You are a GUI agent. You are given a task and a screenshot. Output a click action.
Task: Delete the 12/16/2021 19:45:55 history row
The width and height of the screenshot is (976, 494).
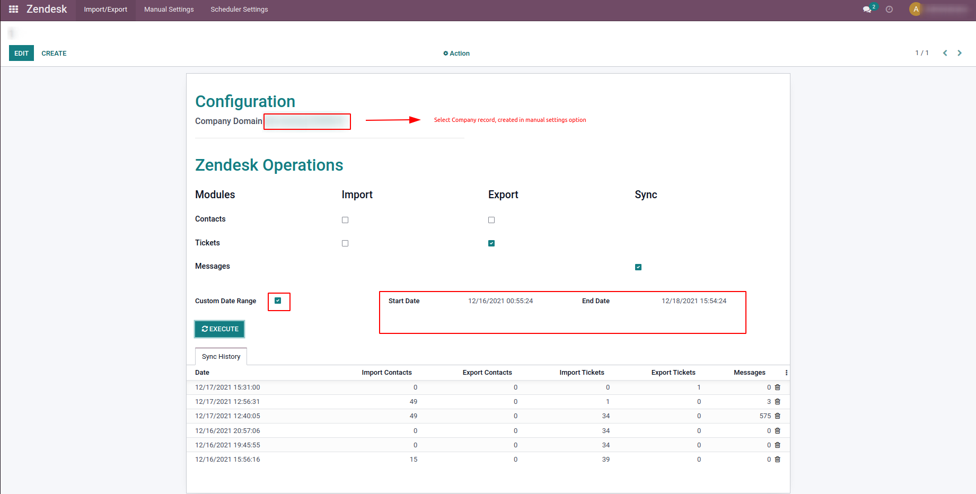778,445
